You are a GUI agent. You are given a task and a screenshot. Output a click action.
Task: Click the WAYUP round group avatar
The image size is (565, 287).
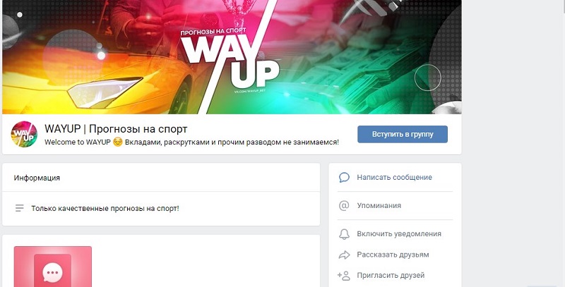(x=24, y=134)
